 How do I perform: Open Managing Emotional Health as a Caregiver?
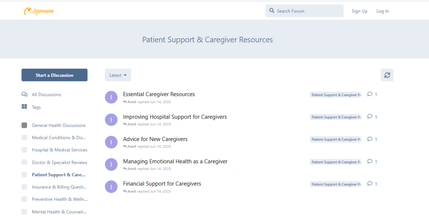(x=175, y=161)
